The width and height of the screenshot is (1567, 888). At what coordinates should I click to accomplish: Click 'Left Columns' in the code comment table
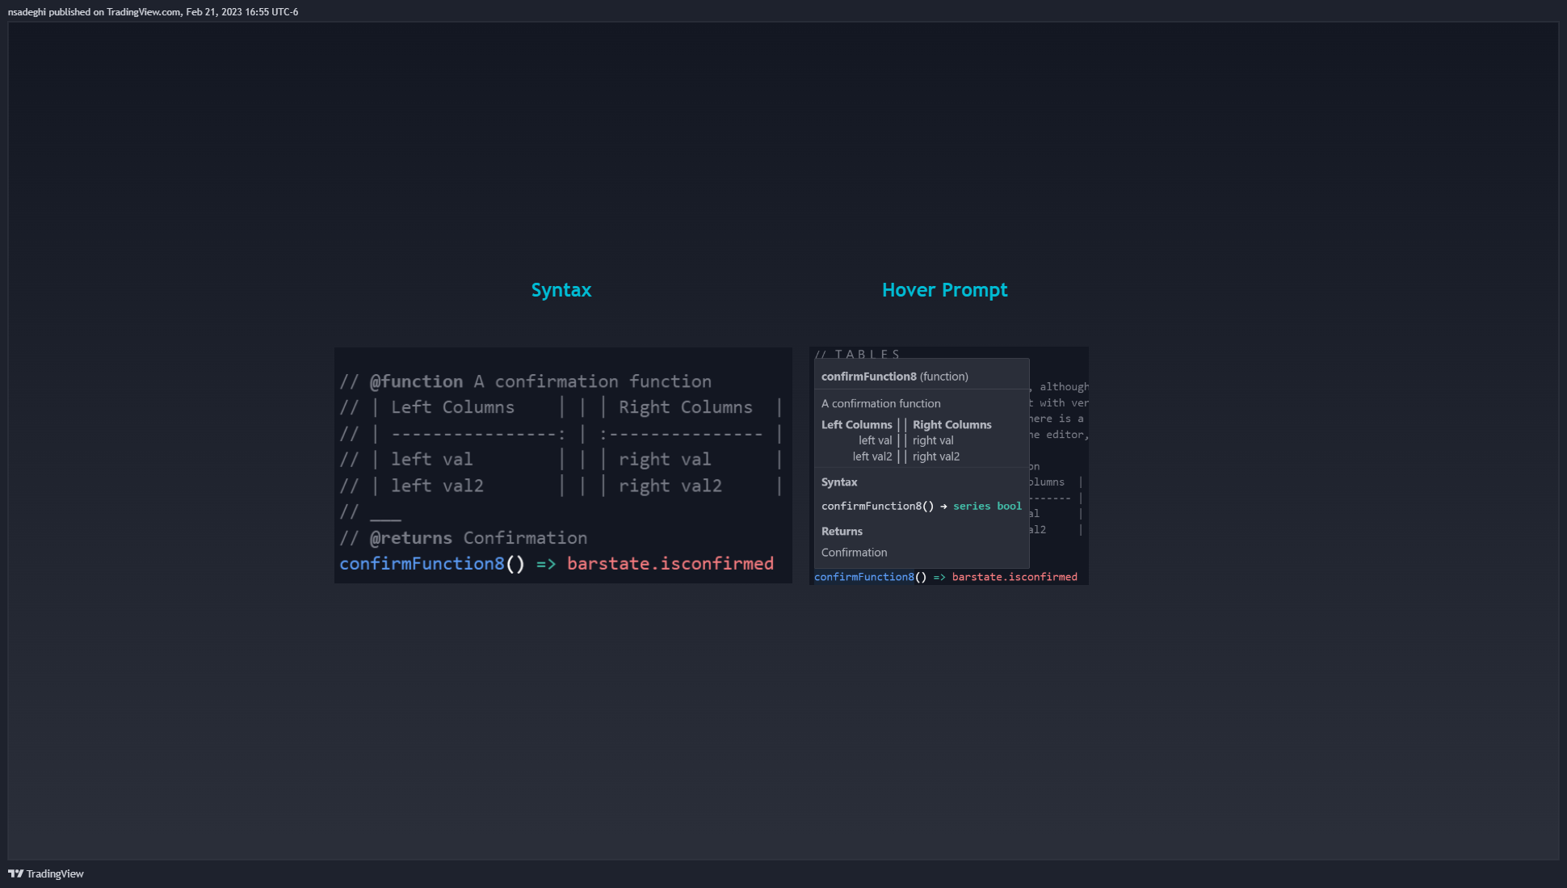click(x=452, y=407)
